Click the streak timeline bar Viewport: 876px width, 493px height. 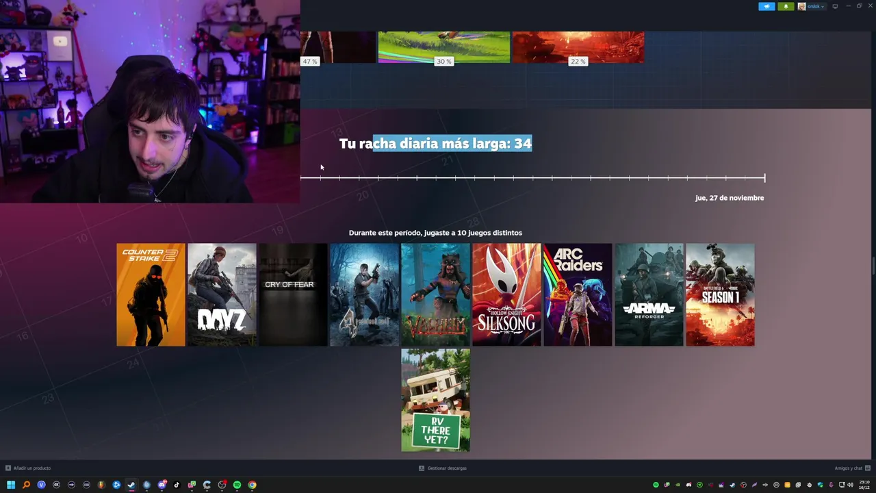click(532, 178)
